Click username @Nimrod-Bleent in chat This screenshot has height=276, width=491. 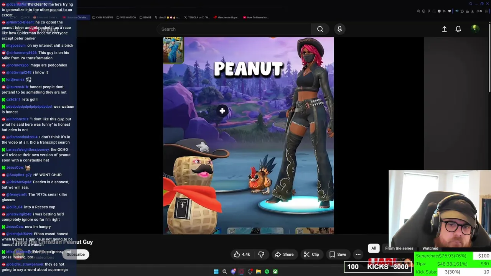[x=20, y=22]
